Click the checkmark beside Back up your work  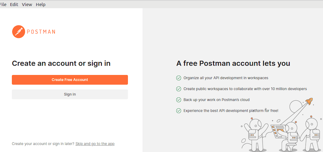[x=179, y=100]
